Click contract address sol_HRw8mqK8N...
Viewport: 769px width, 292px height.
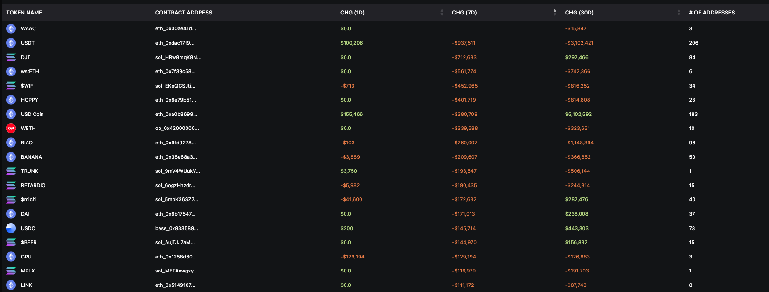[x=178, y=57]
